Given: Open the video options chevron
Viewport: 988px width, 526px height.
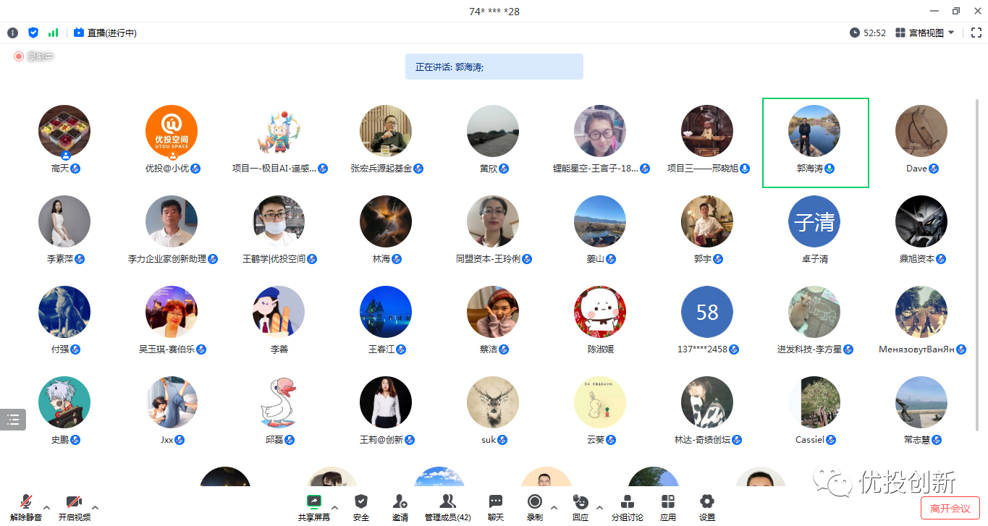Looking at the screenshot, I should (96, 506).
